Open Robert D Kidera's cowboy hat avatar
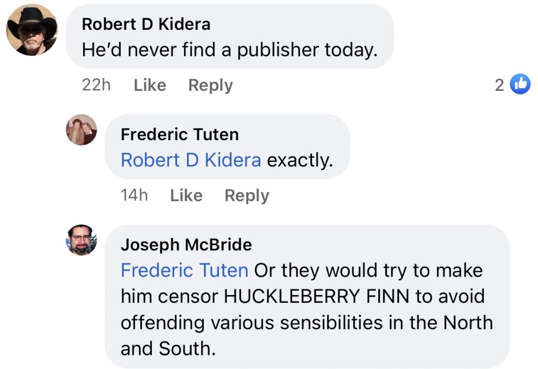 [32, 30]
